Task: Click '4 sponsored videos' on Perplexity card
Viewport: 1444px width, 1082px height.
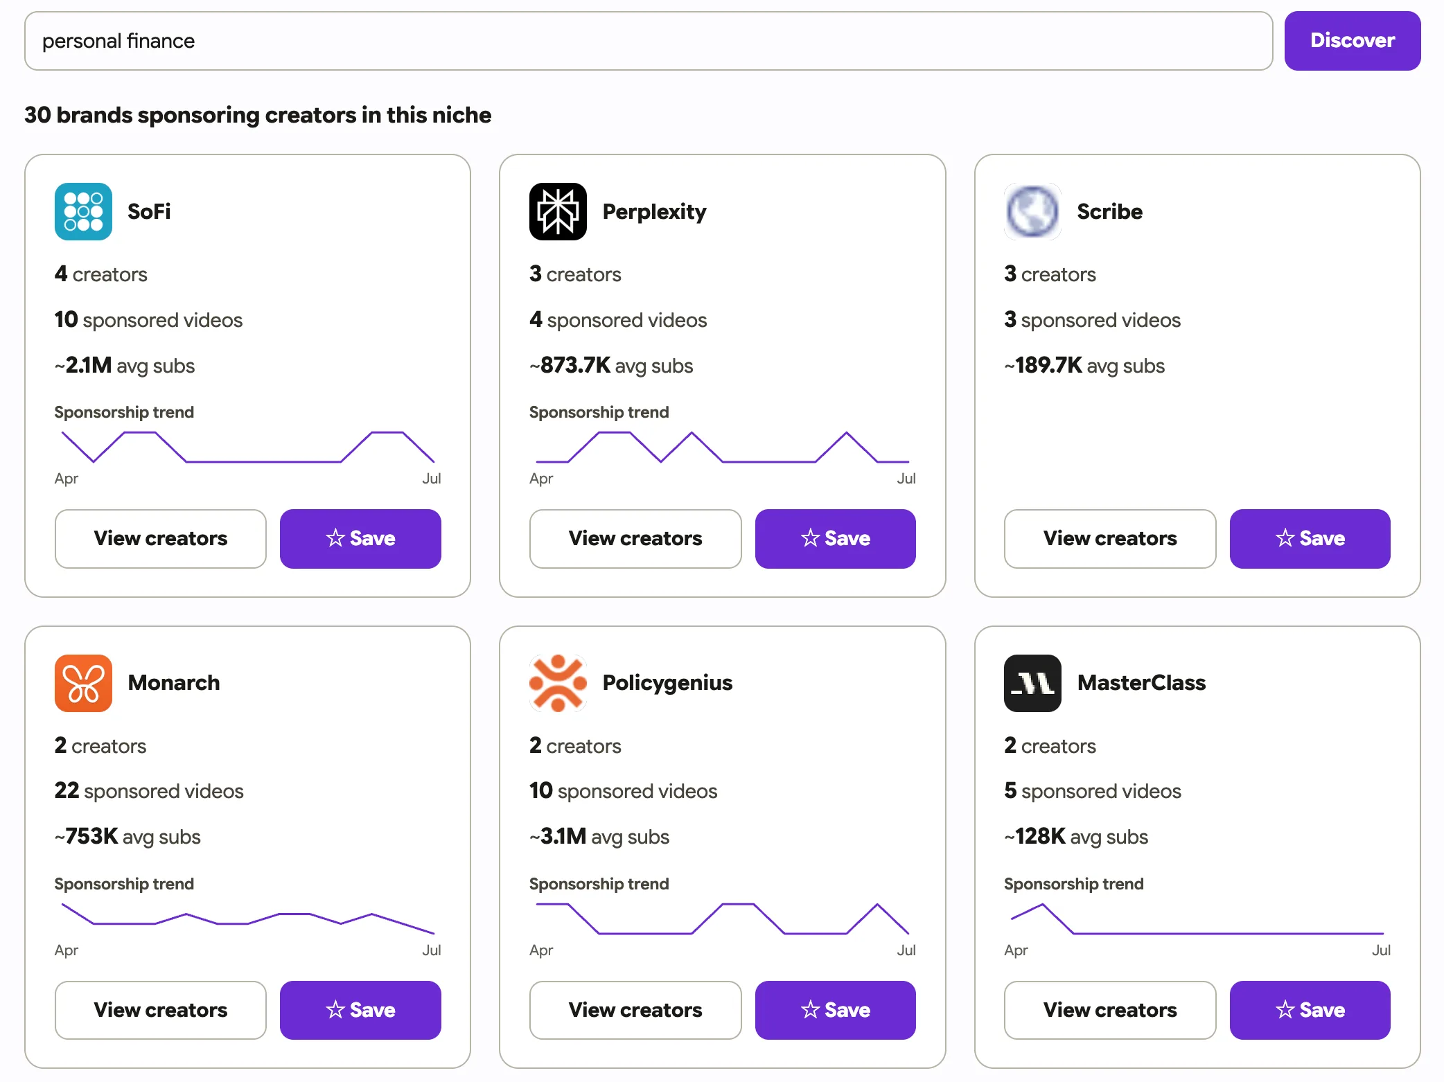Action: pos(618,320)
